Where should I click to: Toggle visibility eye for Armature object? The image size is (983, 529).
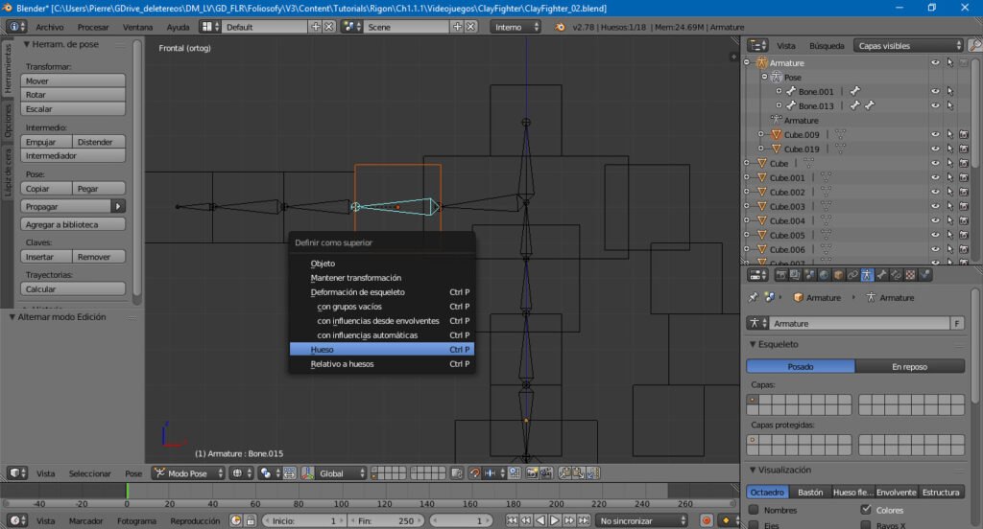coord(935,62)
